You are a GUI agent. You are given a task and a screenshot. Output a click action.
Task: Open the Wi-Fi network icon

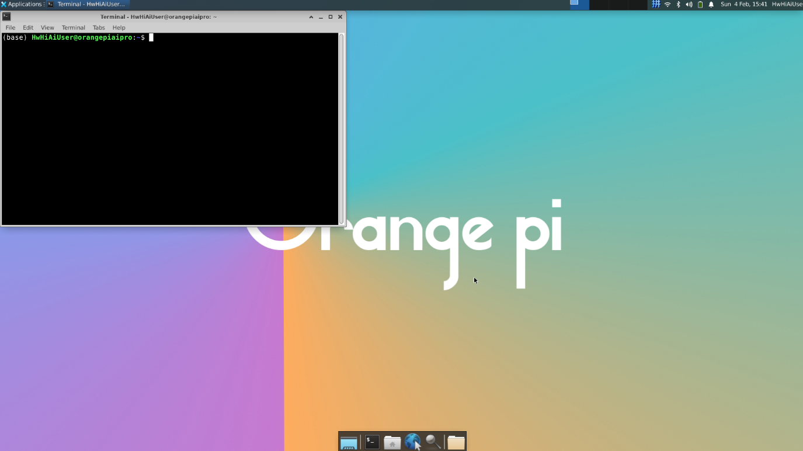coord(668,4)
